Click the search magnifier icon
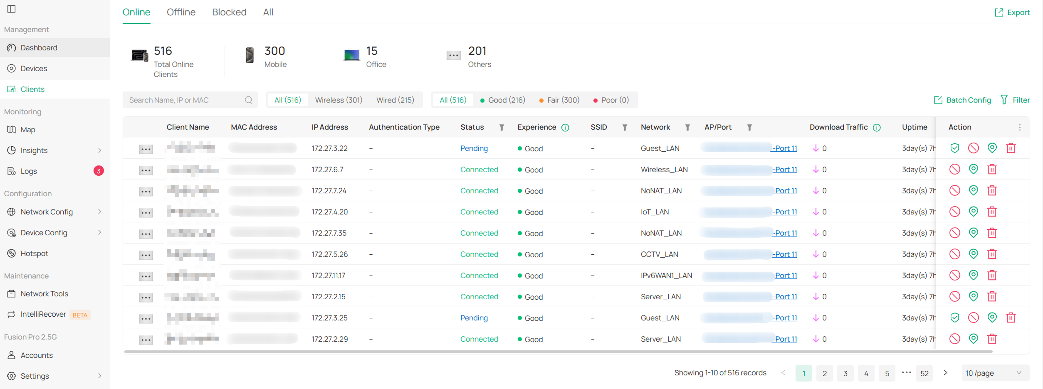The image size is (1043, 389). tap(249, 100)
